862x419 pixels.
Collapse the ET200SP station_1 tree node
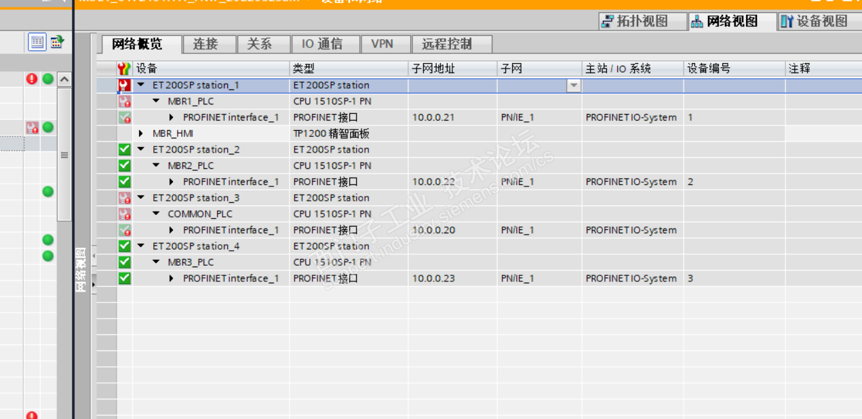point(141,85)
